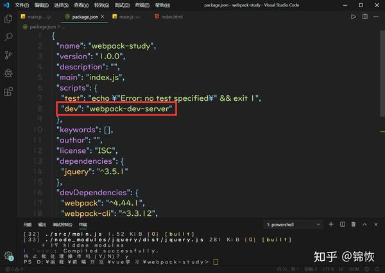The height and width of the screenshot is (273, 385).
Task: Create a new terminal with plus icon
Action: [331, 224]
